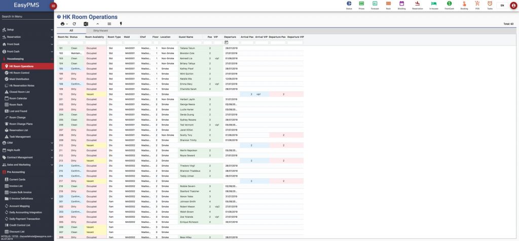Viewport: 519px width, 241px height.
Task: Open Closed Room List in the sidebar
Action: pos(20,92)
